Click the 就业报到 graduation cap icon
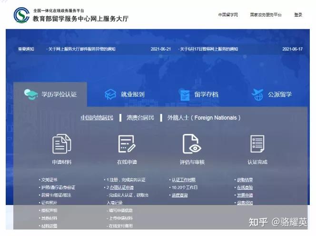 point(110,94)
